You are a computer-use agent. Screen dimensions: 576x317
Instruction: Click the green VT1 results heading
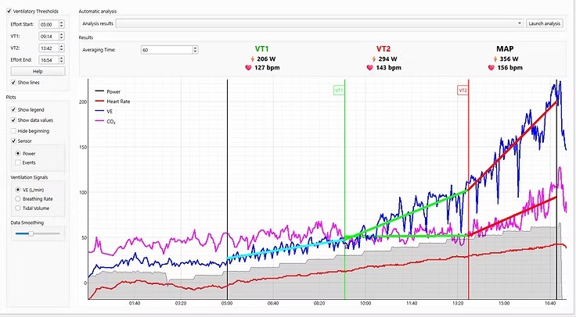(x=262, y=49)
